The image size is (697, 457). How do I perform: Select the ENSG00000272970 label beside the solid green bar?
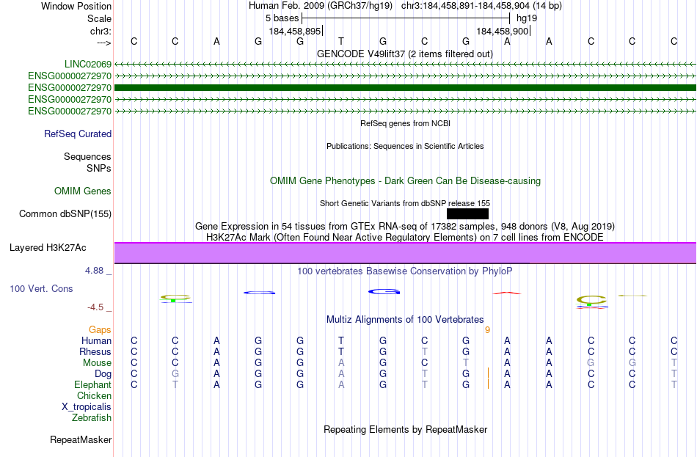click(70, 87)
